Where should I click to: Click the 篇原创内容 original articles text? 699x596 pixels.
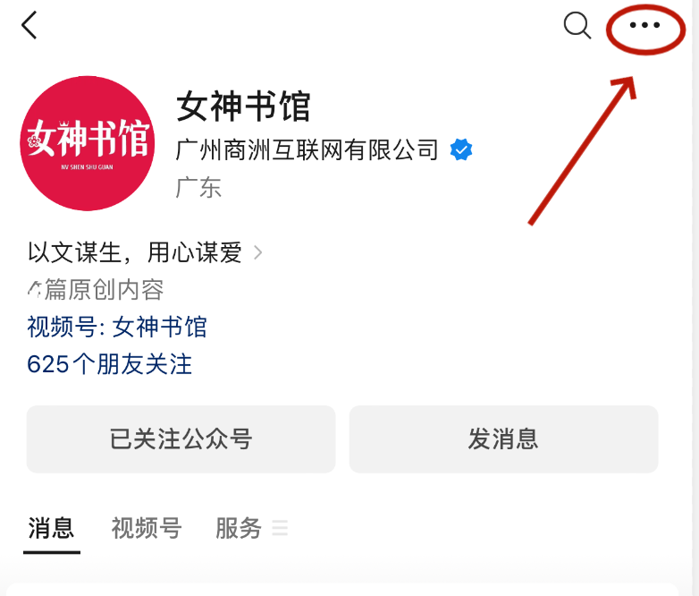pyautogui.click(x=105, y=290)
